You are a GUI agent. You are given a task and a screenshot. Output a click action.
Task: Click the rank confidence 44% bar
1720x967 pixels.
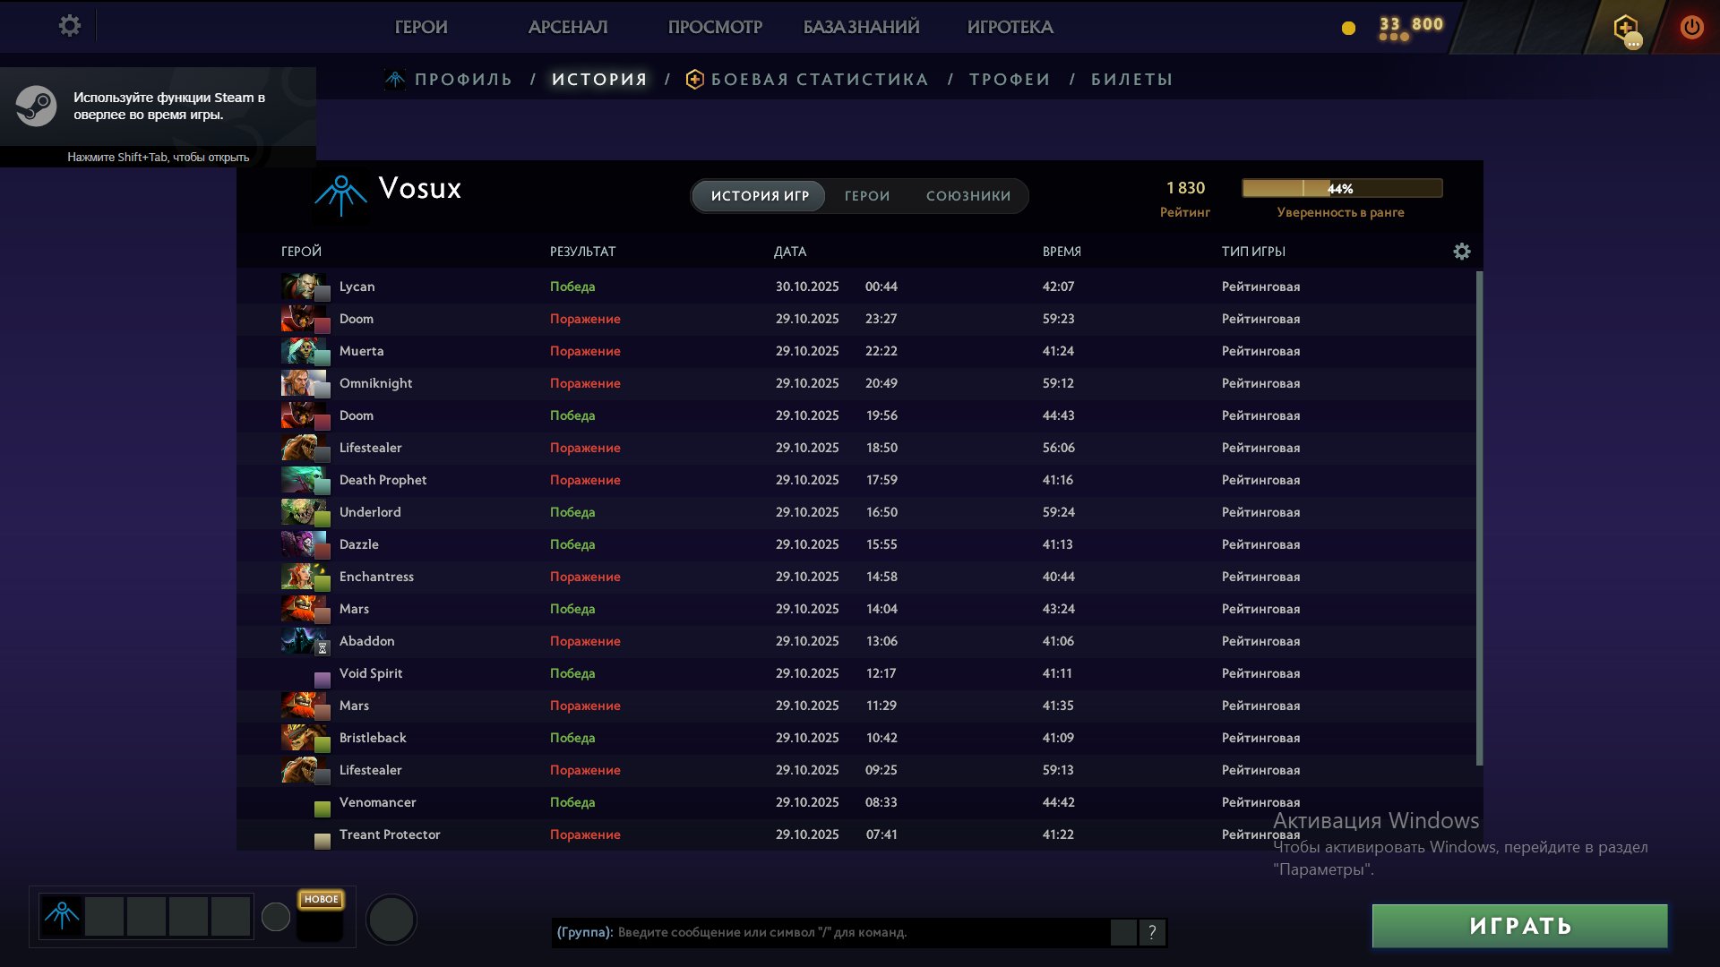coord(1341,188)
